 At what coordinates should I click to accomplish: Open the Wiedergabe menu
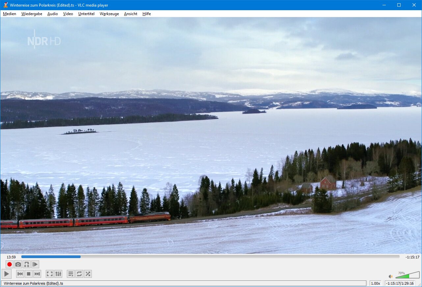[32, 14]
